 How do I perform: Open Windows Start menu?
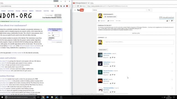2,97
